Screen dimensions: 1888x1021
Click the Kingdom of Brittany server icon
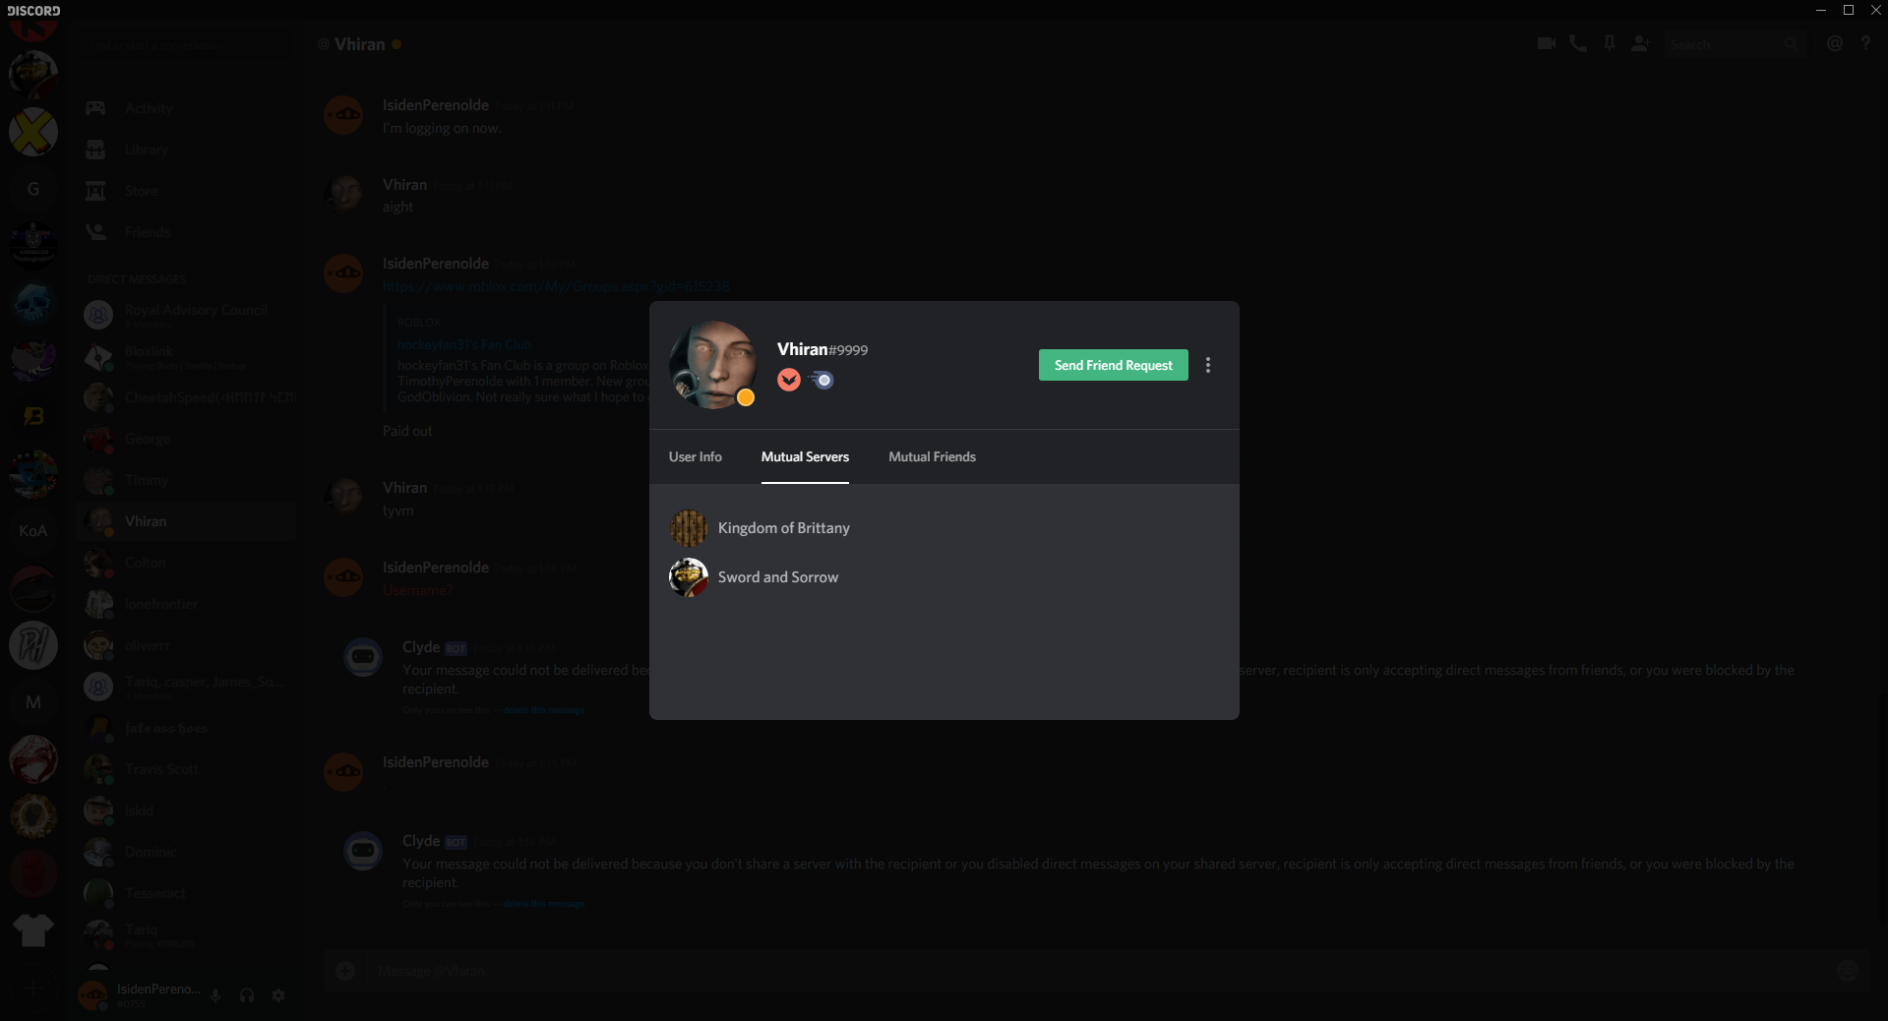pyautogui.click(x=689, y=528)
